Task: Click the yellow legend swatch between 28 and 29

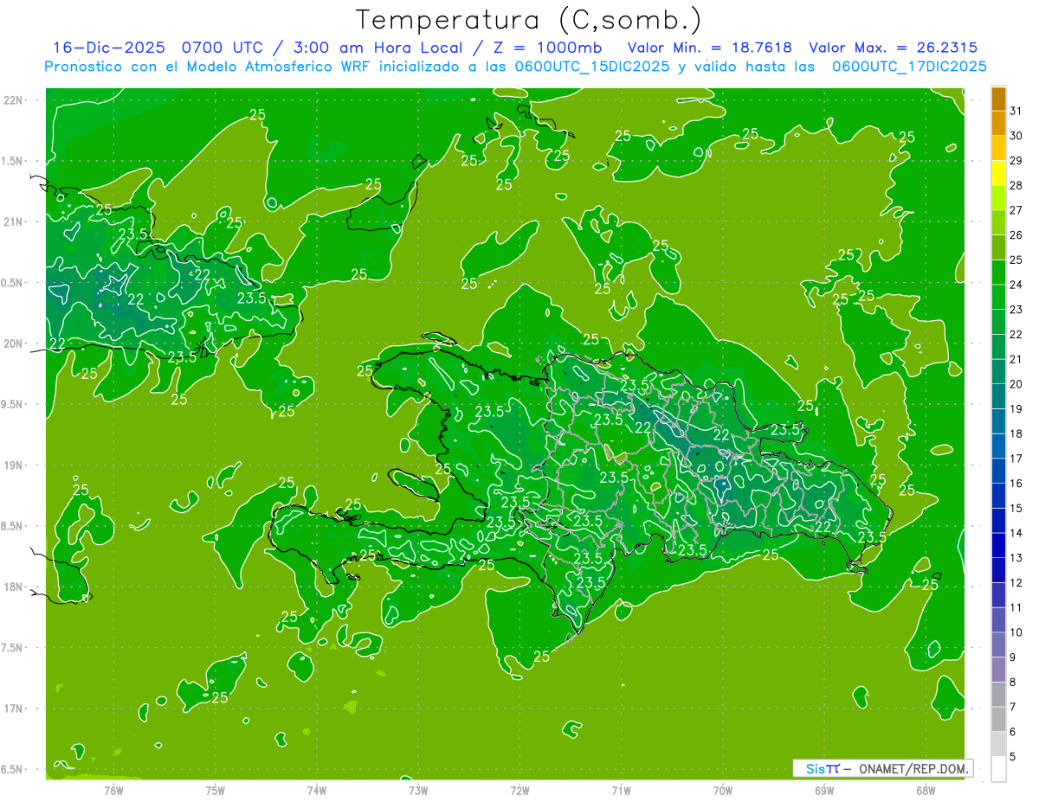Action: (998, 173)
